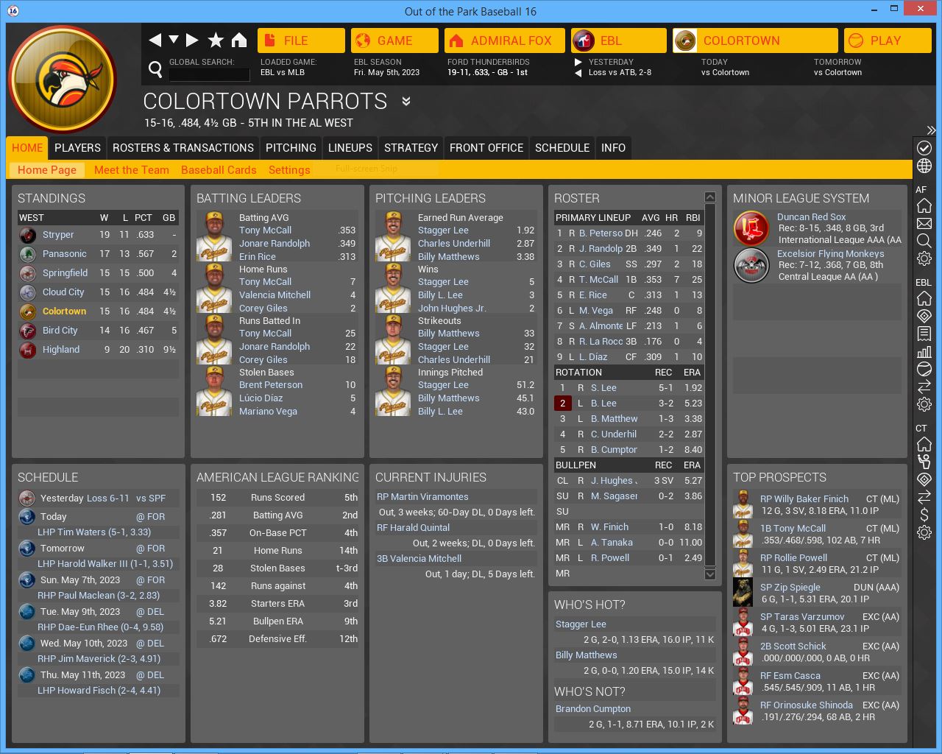This screenshot has height=754, width=942.
Task: Click the checkmark circle sidebar icon
Action: (x=924, y=148)
